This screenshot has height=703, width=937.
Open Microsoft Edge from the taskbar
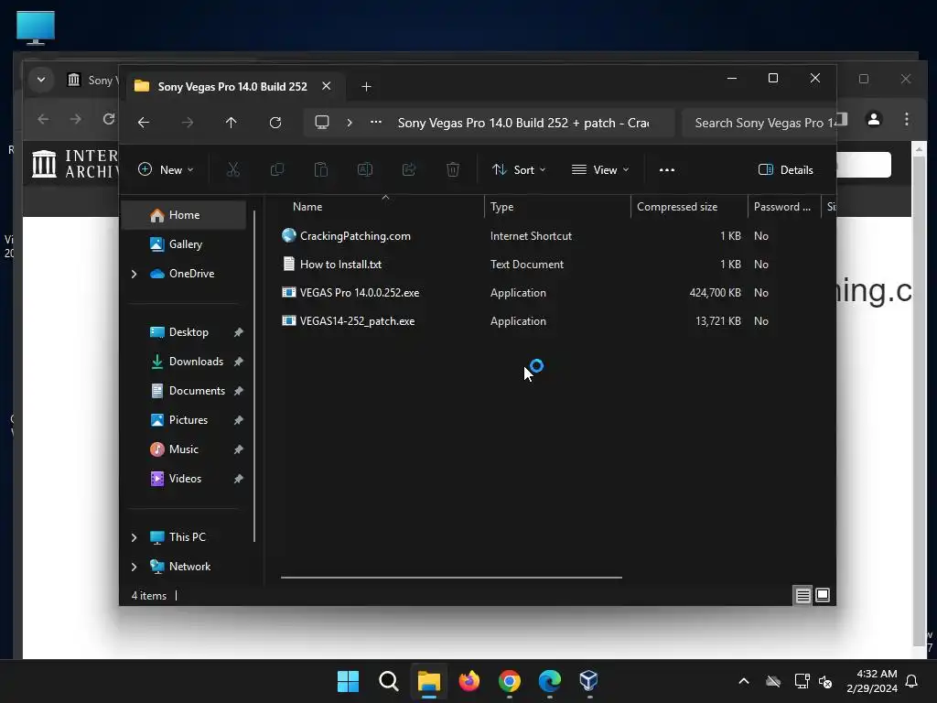[549, 681]
